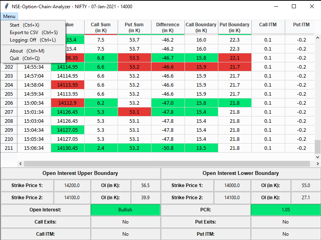Minimize the NSE-Option-Chain-Analyzer window

[x=276, y=6]
